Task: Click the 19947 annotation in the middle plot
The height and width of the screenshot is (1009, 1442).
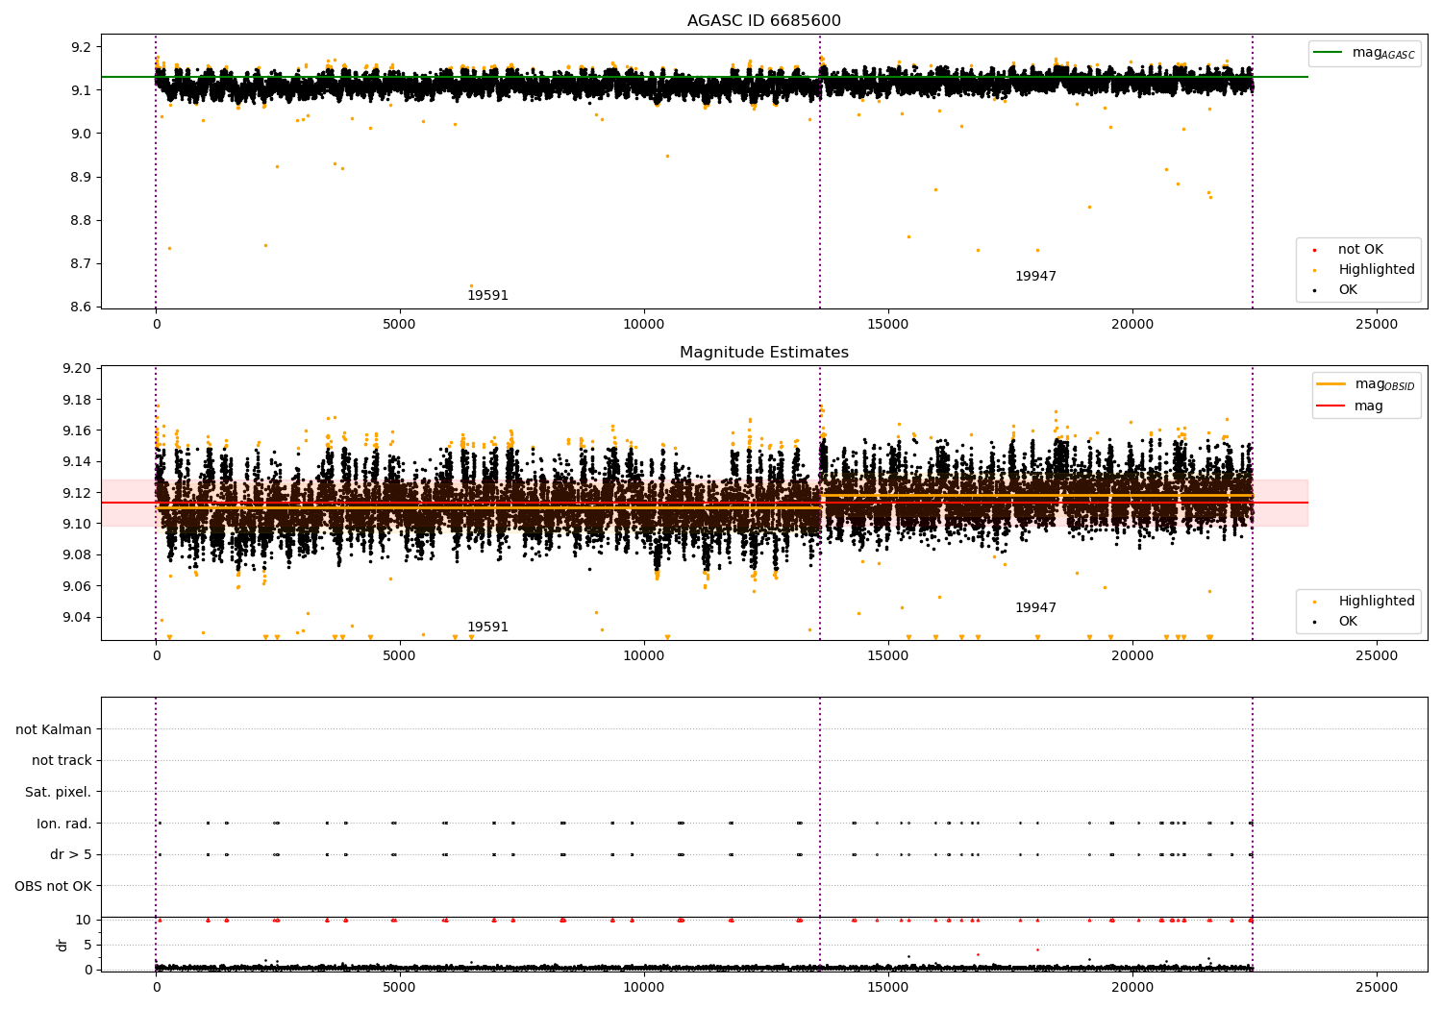Action: click(1035, 608)
